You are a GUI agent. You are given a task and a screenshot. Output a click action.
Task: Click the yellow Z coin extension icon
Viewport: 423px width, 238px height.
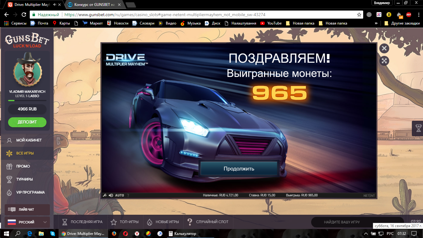coord(389,15)
